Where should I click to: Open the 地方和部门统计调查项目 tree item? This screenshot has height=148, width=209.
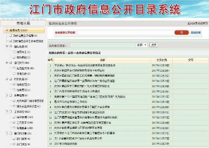click(30, 101)
